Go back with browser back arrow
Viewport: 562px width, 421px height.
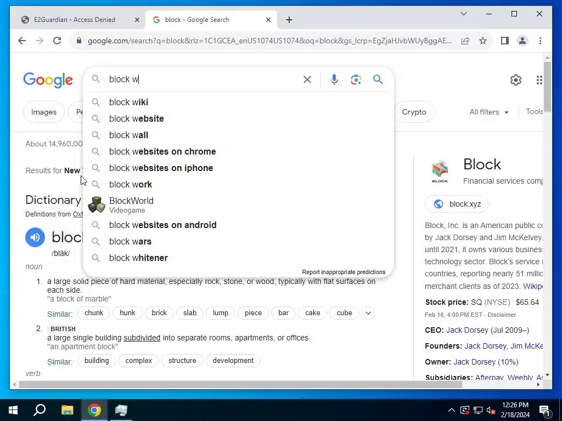click(22, 41)
